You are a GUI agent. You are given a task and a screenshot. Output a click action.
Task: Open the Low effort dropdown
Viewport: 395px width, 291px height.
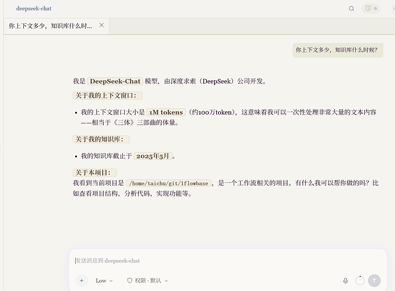[x=104, y=281]
